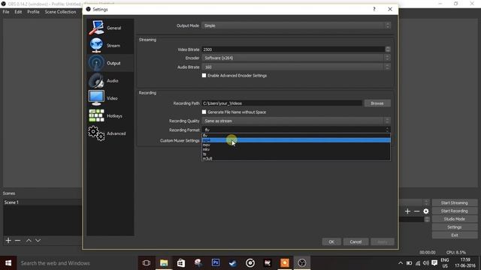
Task: Open the Windows Start menu
Action: pos(8,263)
